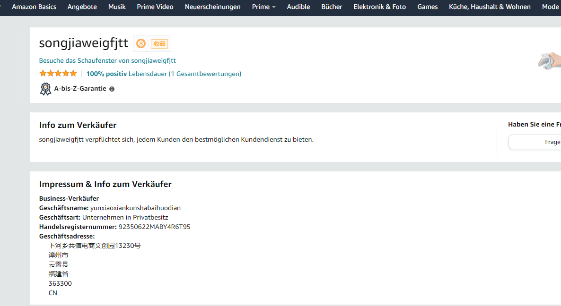561x306 pixels.
Task: Click the A-bis-Z-Garantie badge icon
Action: click(45, 89)
